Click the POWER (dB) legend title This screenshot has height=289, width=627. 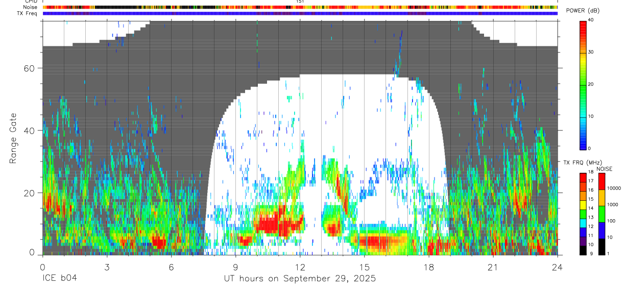coord(584,11)
